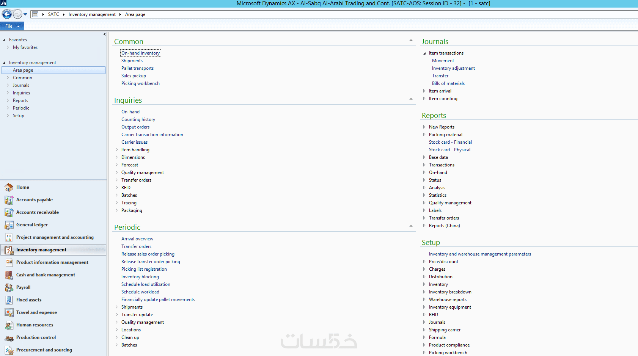Expand Quality management under Inquiries
This screenshot has height=356, width=638.
pyautogui.click(x=116, y=173)
